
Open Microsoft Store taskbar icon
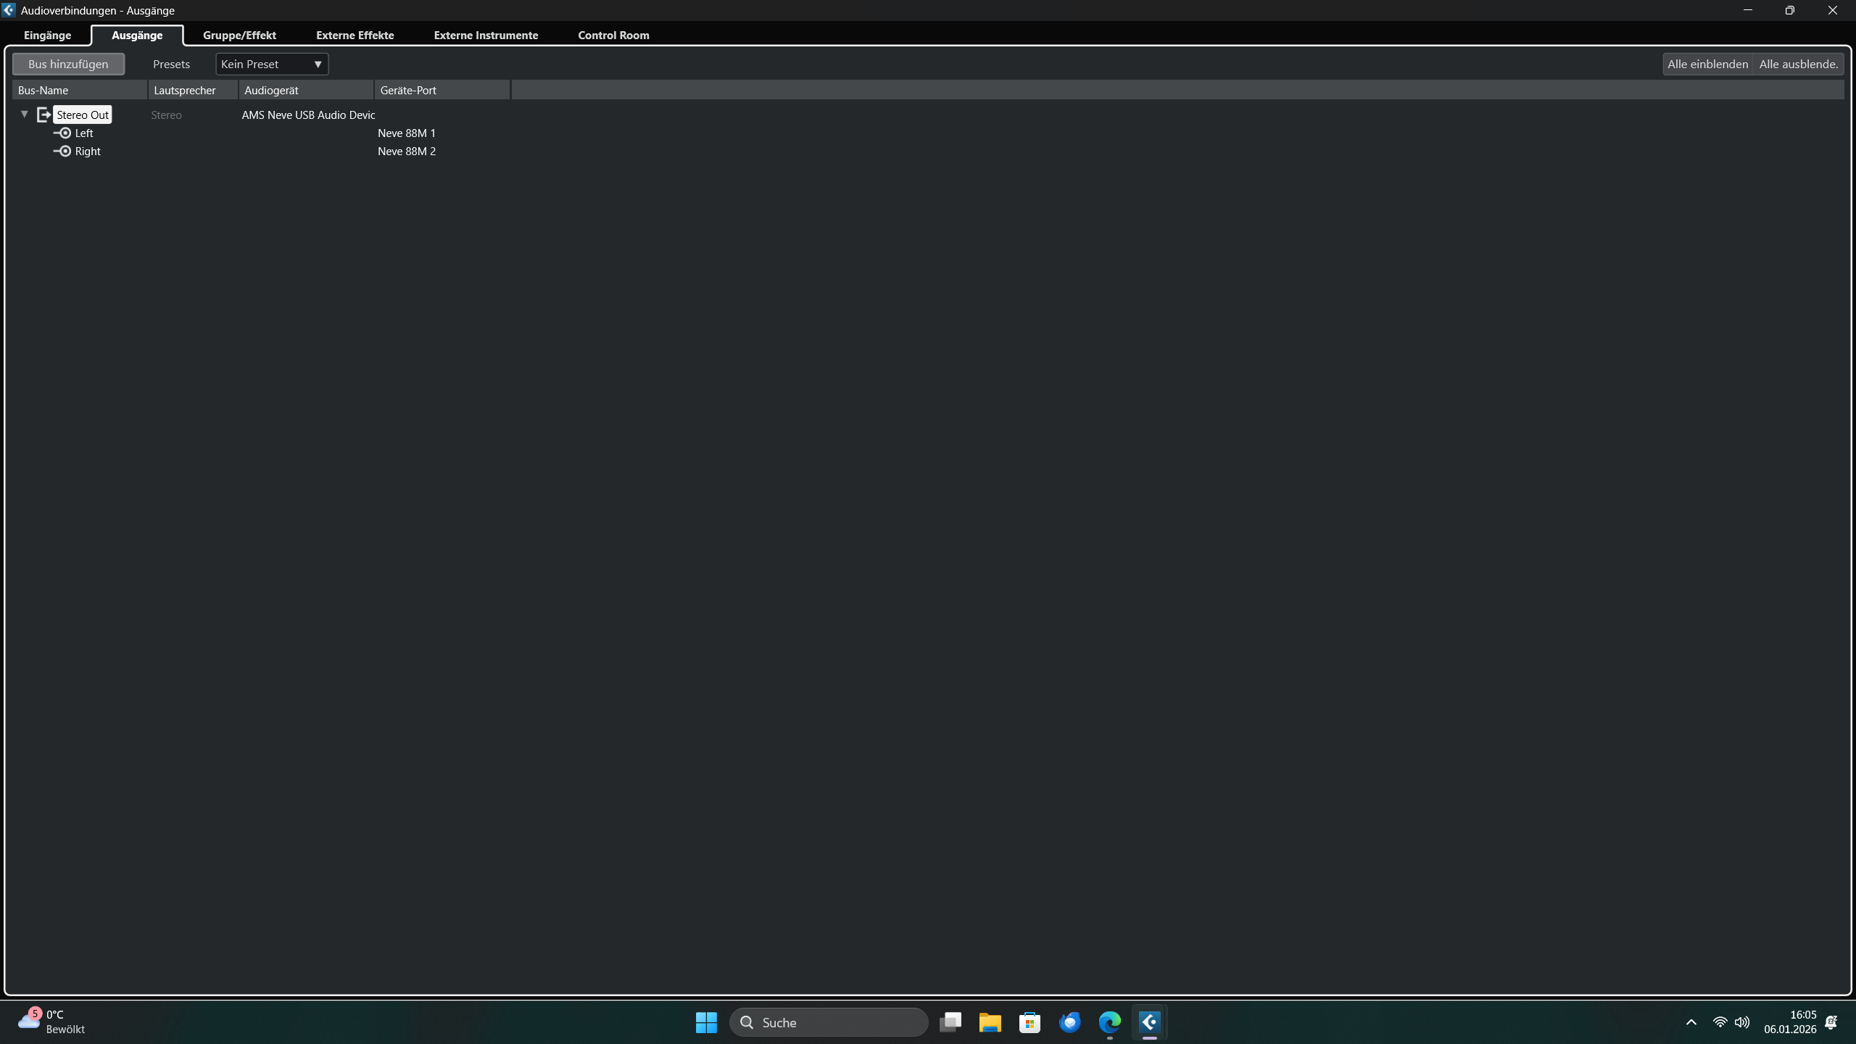1029,1022
